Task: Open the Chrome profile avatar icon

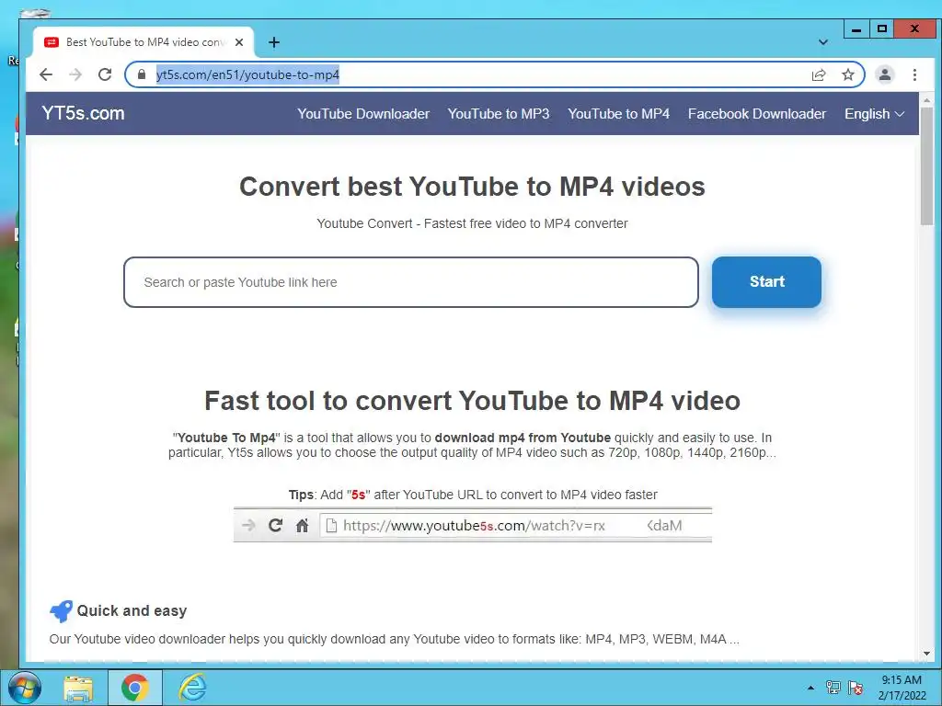Action: [x=885, y=74]
